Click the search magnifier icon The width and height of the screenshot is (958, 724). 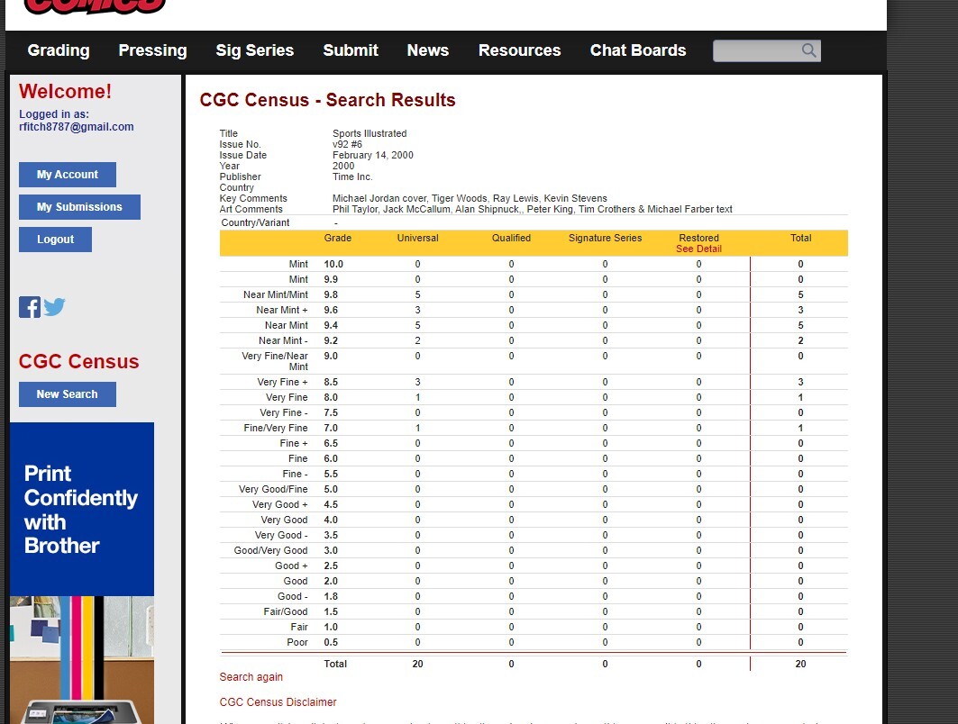808,50
